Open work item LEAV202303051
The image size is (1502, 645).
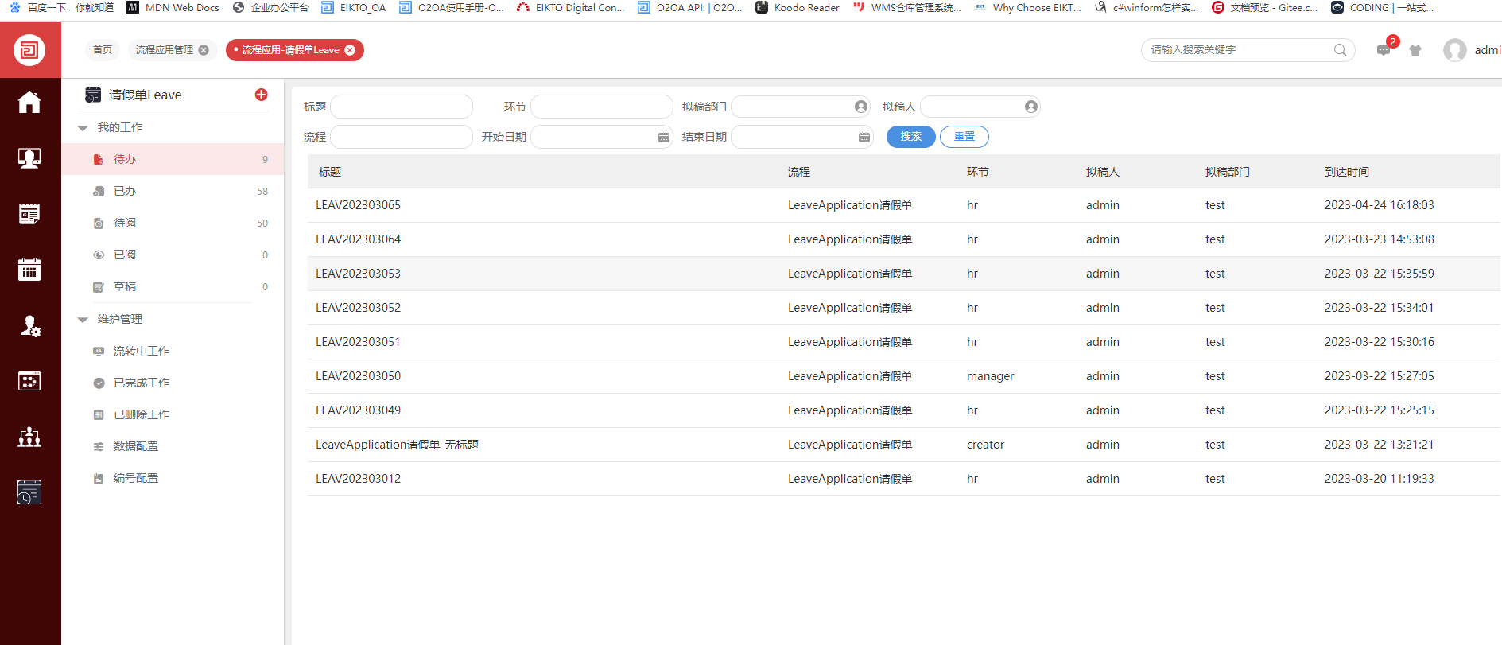[x=904, y=342]
